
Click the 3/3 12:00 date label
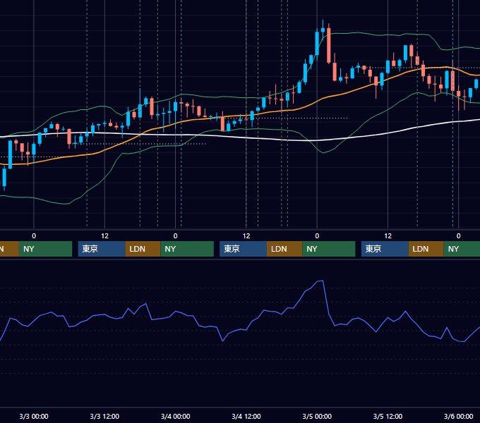tap(104, 416)
